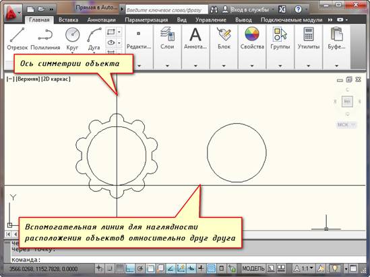The image size is (370, 277).
Task: Expand the Блок panel dropdown arrow
Action: click(x=224, y=66)
